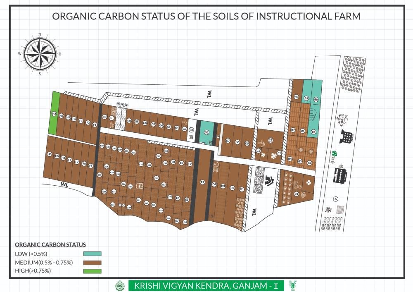
Task: Select the circled A marker
Action: (336, 199)
